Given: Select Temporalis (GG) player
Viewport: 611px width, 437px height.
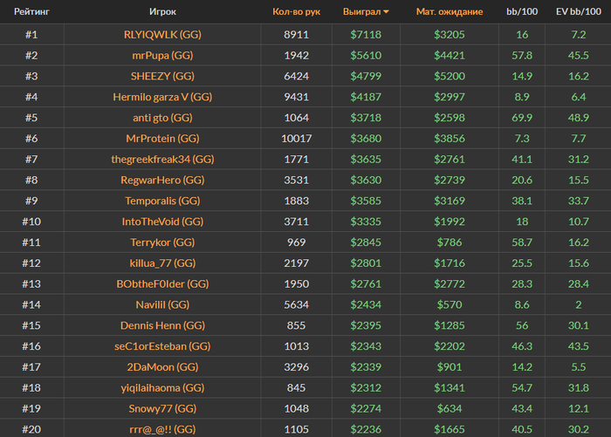Looking at the screenshot, I should pyautogui.click(x=162, y=201).
